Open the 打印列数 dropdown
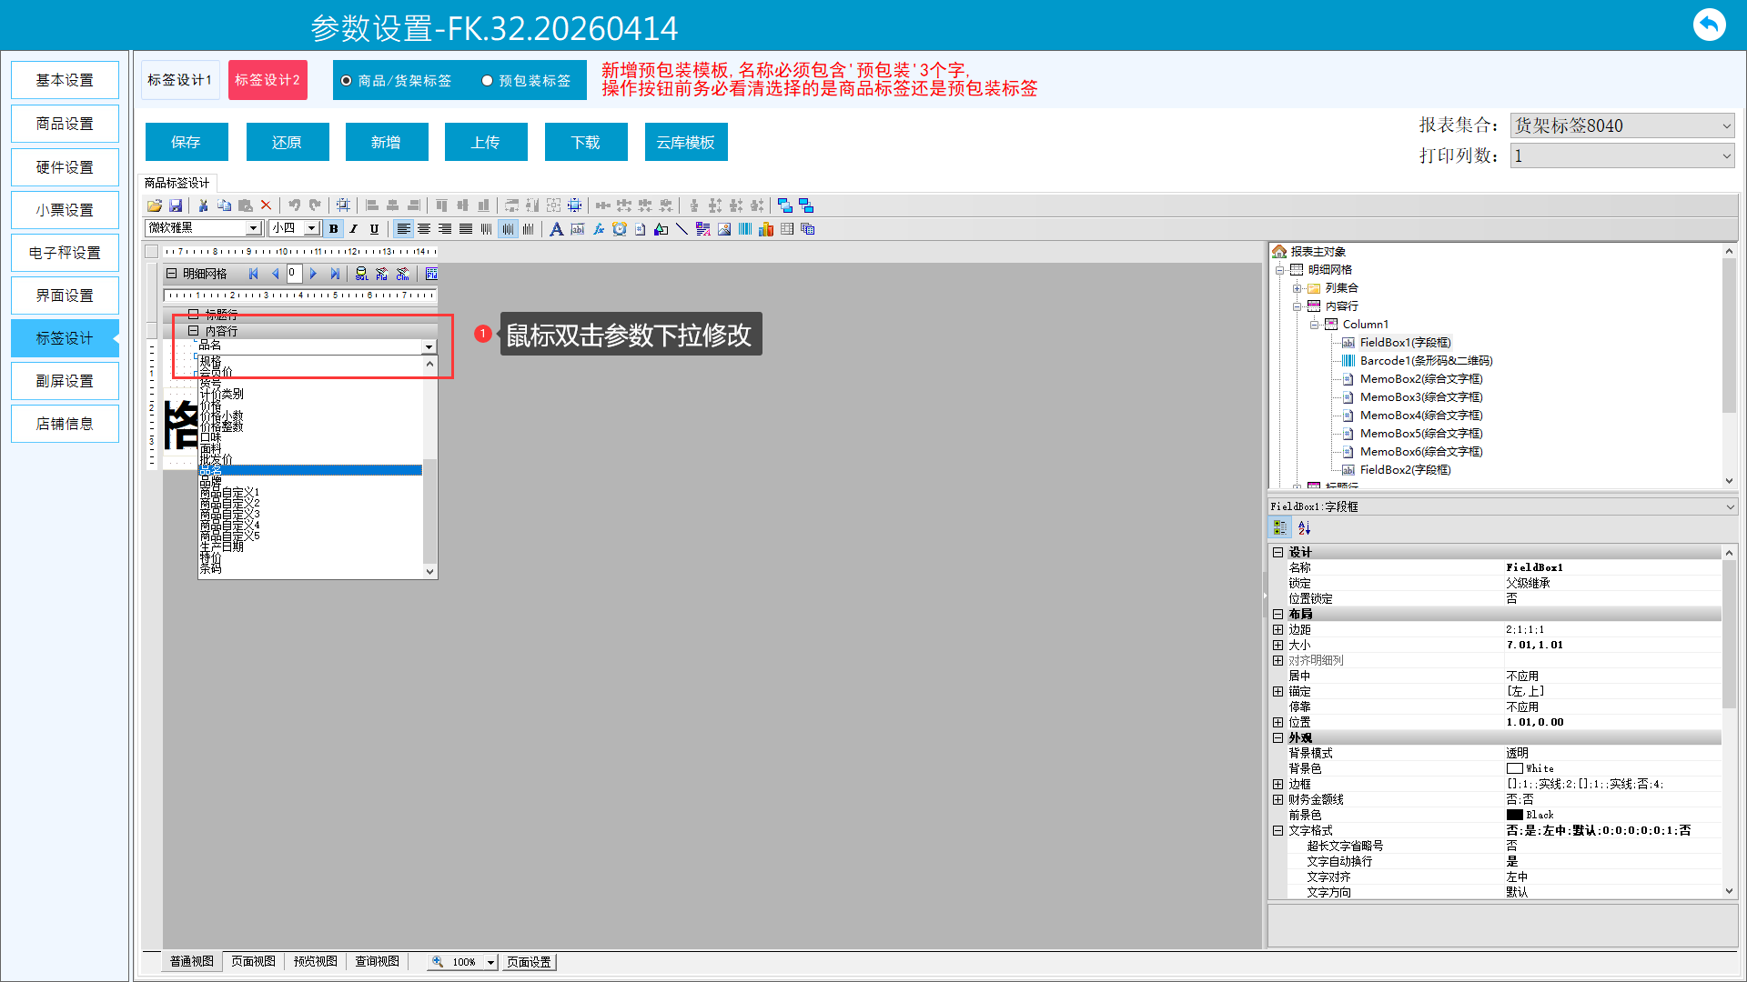Viewport: 1747px width, 982px height. (1726, 156)
